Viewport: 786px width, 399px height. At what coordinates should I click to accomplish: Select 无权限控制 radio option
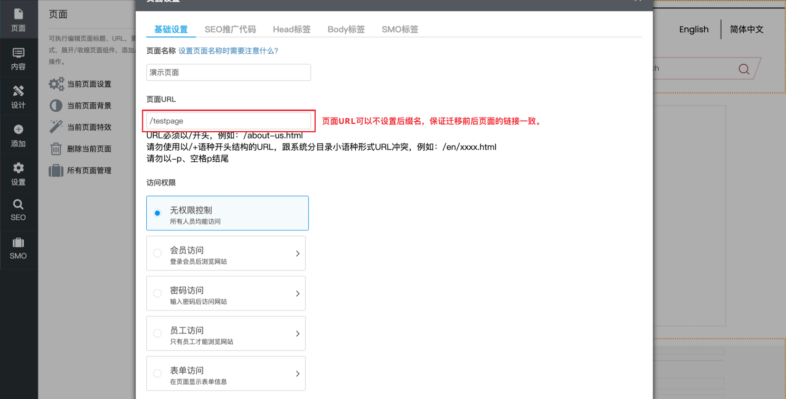[157, 213]
